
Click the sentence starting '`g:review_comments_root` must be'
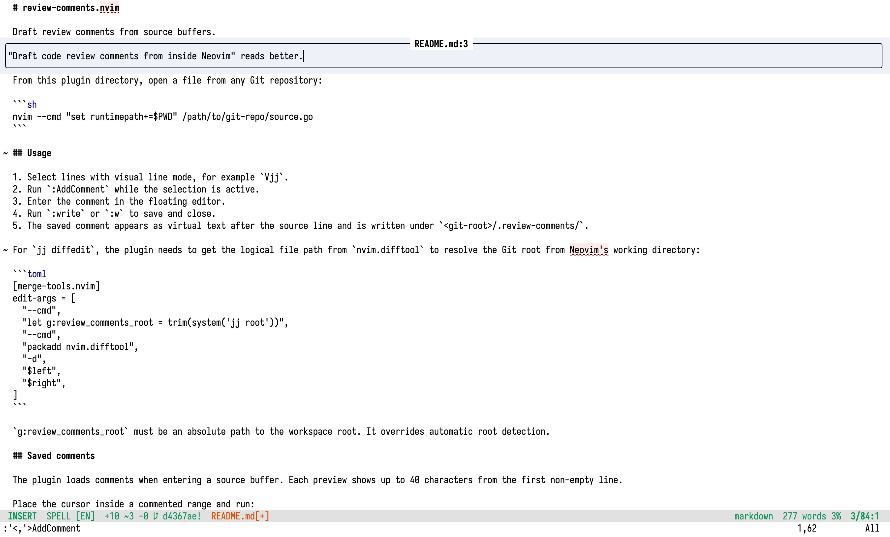[281, 432]
